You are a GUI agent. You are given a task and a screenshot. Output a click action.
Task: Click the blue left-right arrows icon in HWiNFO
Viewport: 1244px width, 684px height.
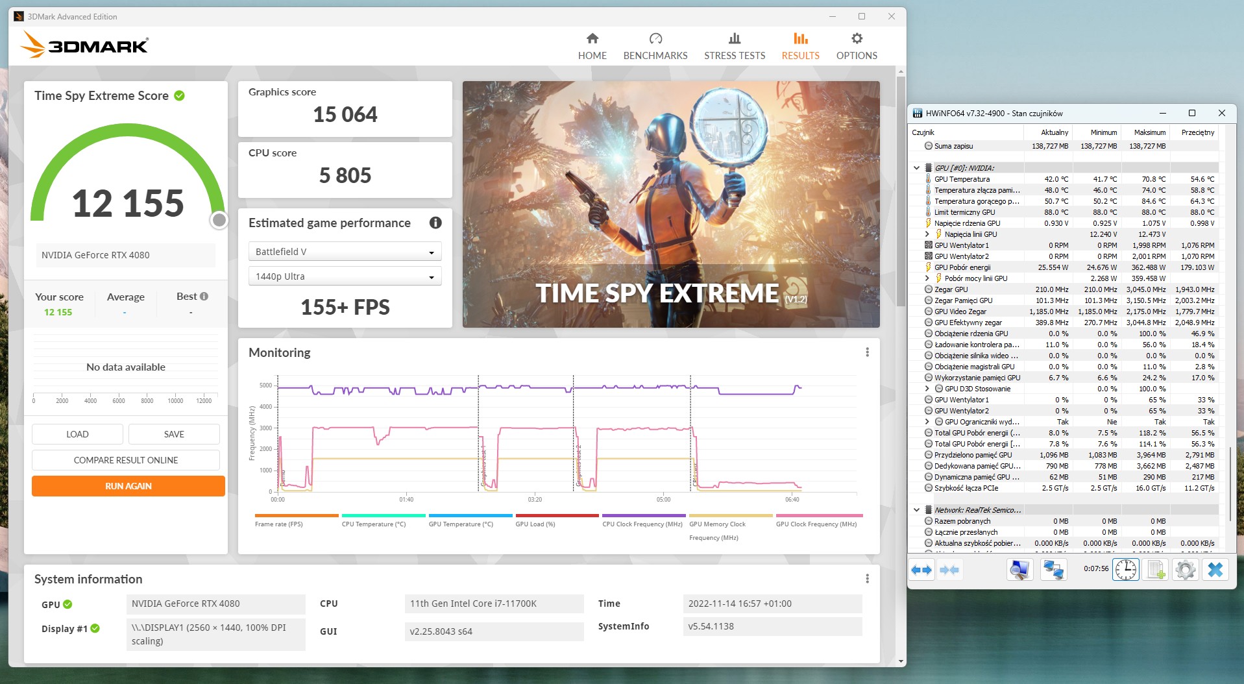921,569
